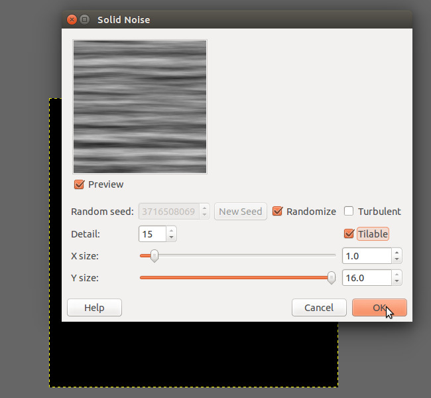
Task: Enable the Turbulent checkbox
Action: point(349,211)
